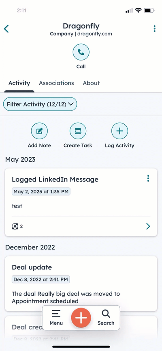Select the Activity tab
Viewport: 162px width, 351px height.
tap(19, 83)
